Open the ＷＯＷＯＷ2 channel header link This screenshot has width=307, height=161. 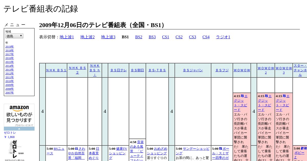(266, 70)
